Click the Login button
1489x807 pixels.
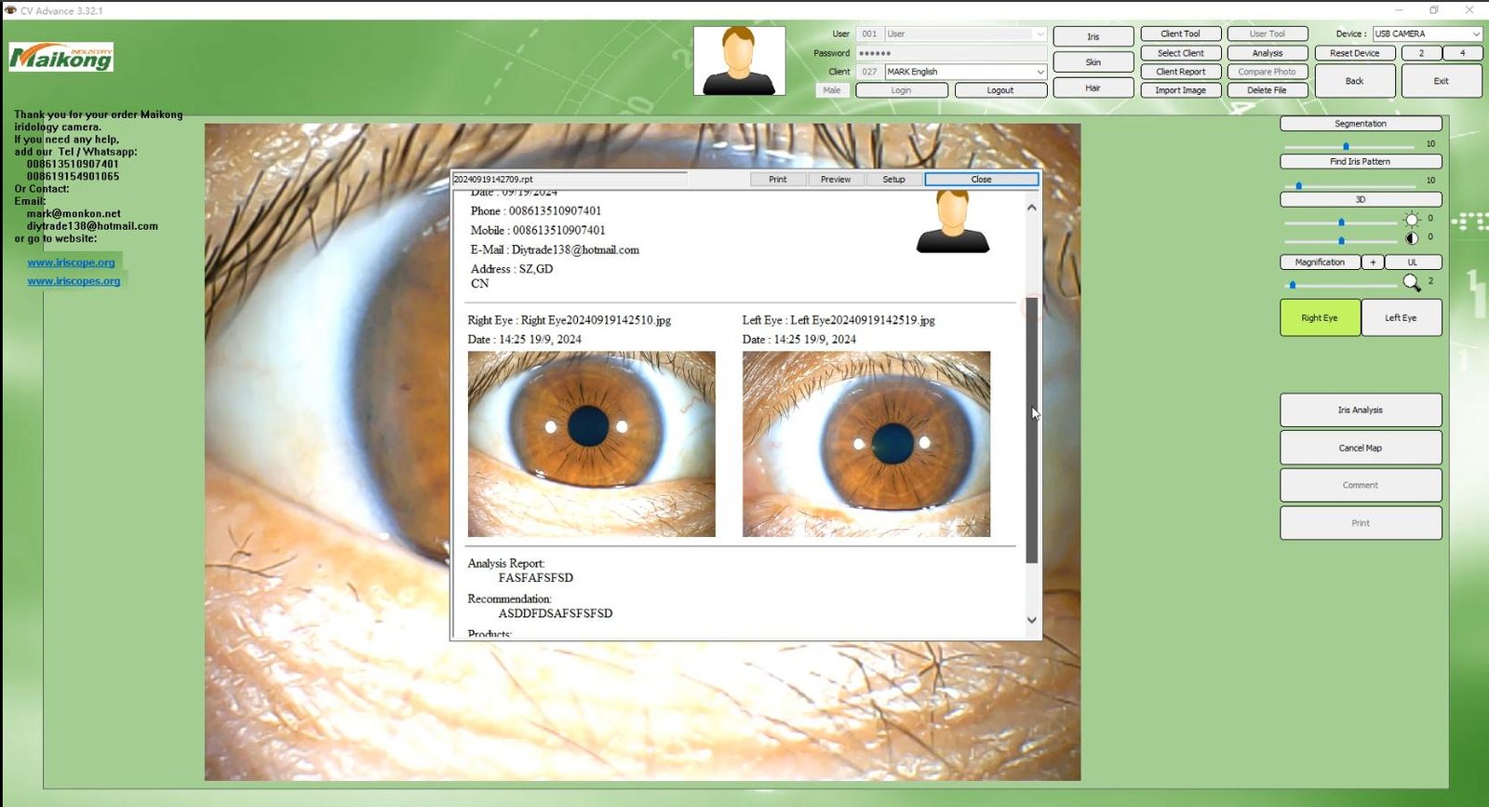point(902,90)
